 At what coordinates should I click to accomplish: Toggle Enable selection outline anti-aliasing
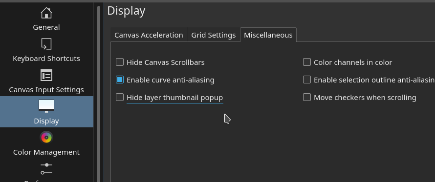pyautogui.click(x=307, y=80)
